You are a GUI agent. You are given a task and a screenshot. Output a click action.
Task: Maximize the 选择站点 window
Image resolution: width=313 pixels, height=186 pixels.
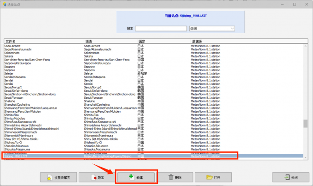click(x=295, y=4)
